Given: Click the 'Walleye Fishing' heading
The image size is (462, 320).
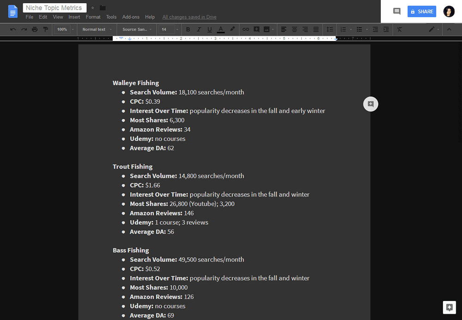Looking at the screenshot, I should pyautogui.click(x=136, y=83).
